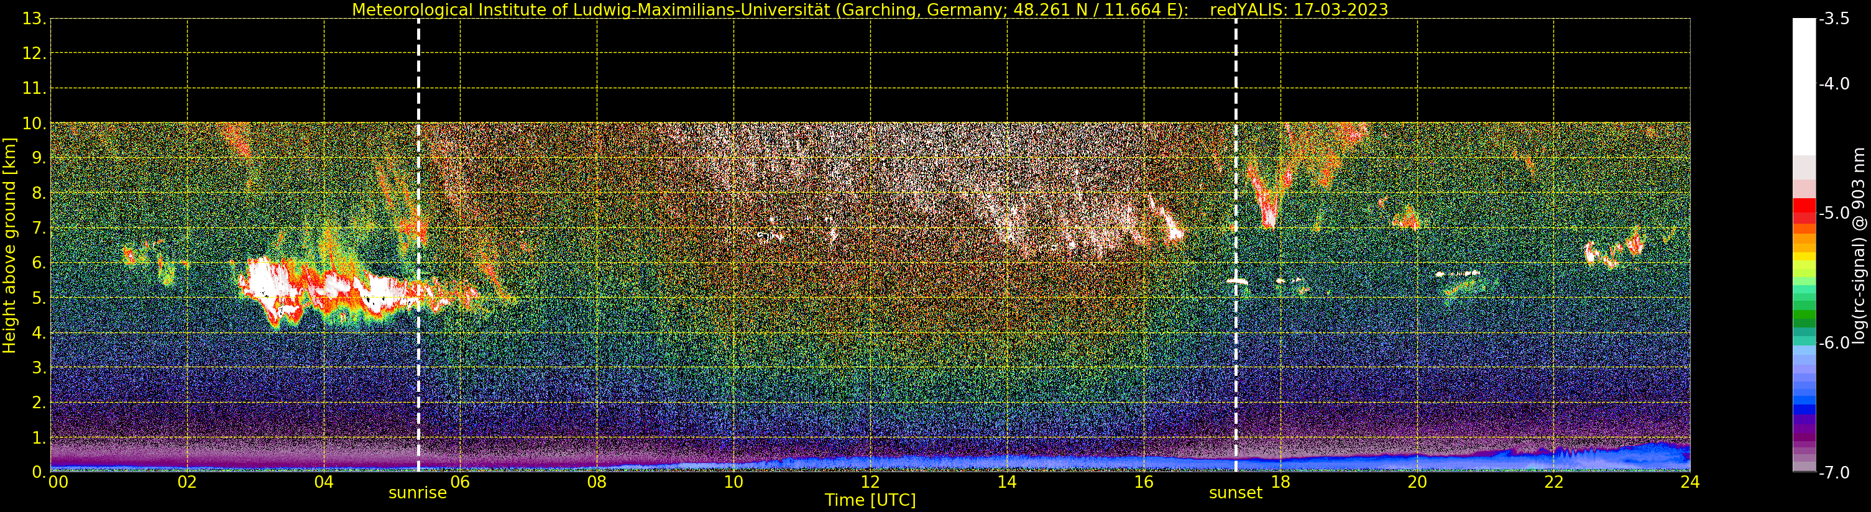Click the '16' time tick label

[x=1144, y=482]
